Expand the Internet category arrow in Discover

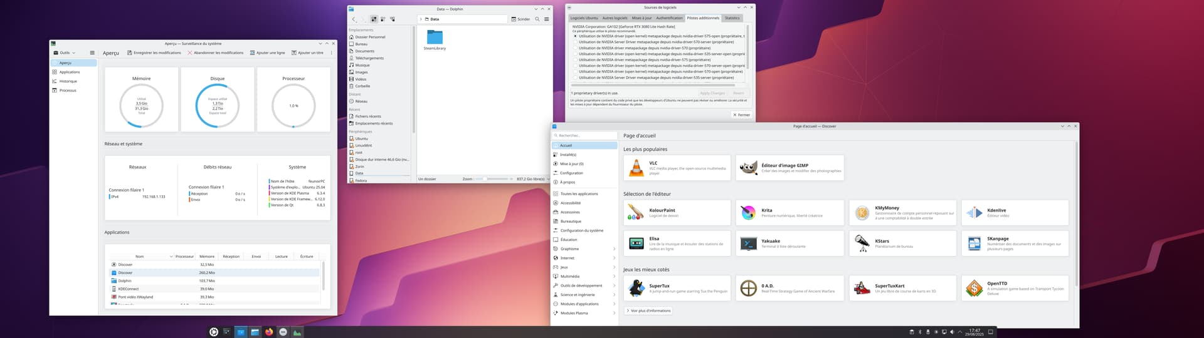point(614,258)
